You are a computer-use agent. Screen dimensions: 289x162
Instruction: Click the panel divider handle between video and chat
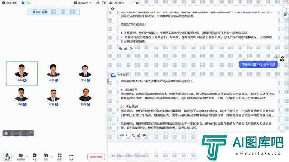(x=108, y=81)
